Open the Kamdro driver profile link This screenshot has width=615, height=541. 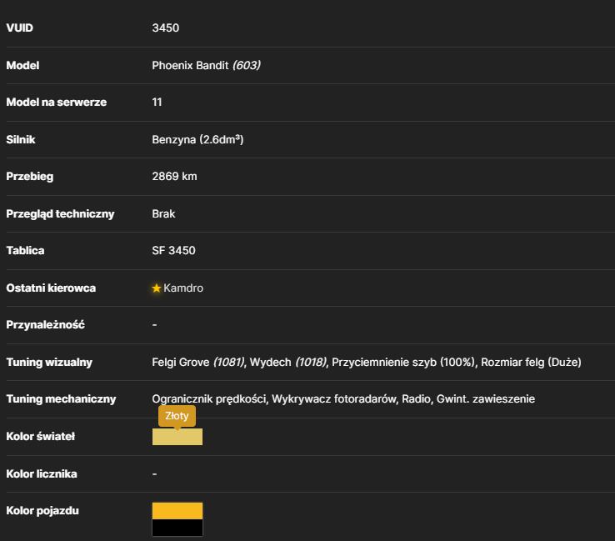(x=183, y=288)
